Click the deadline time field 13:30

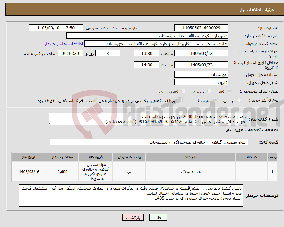pos(147,53)
